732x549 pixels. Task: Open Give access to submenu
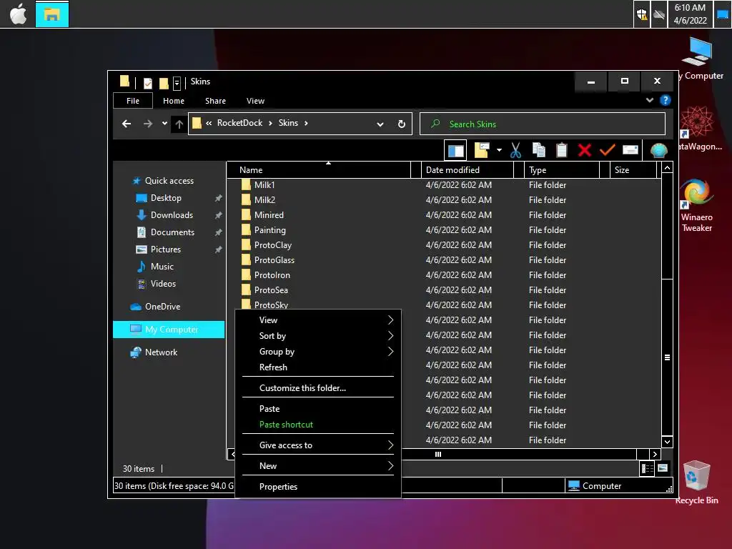[x=318, y=445]
